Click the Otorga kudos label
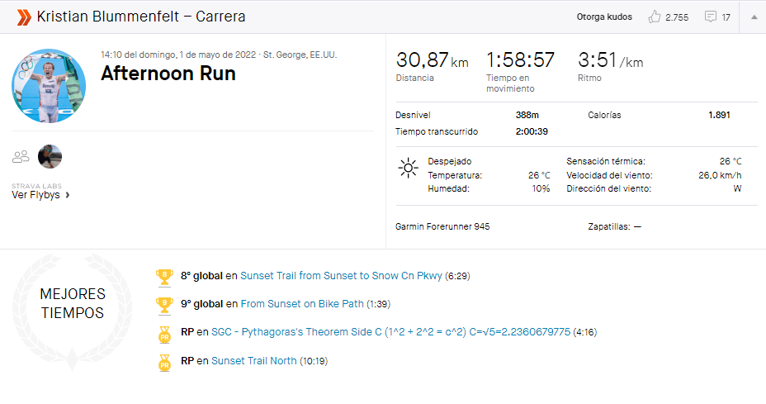The width and height of the screenshot is (766, 404). coord(604,17)
